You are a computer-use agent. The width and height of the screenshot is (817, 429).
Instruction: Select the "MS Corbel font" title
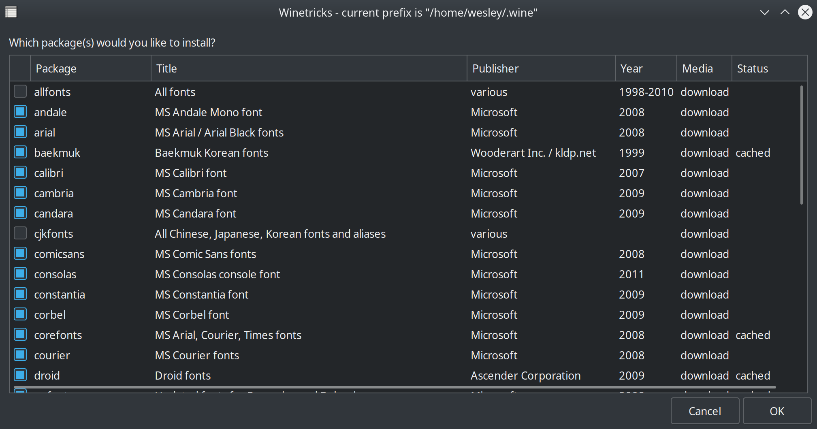192,315
